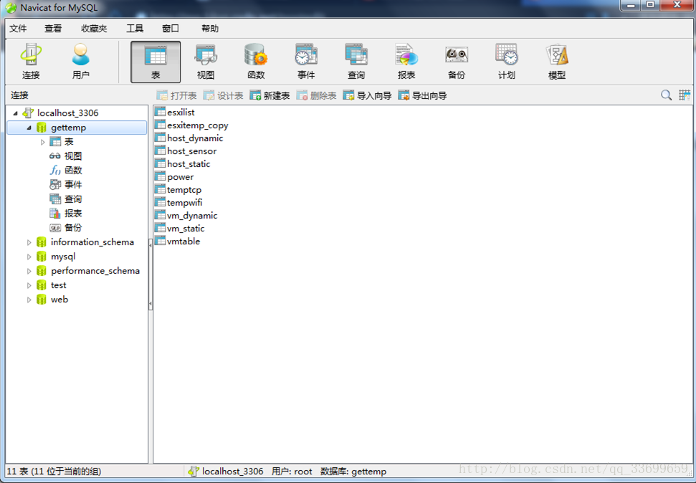This screenshot has height=483, width=696.
Task: Expand the 表 node under gettemp
Action: point(42,141)
